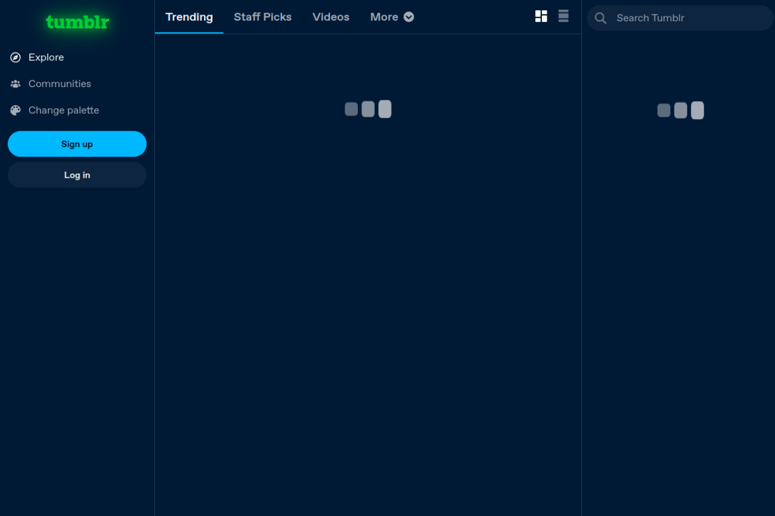This screenshot has width=775, height=516.
Task: Open Communities via its text label
Action: pos(59,84)
